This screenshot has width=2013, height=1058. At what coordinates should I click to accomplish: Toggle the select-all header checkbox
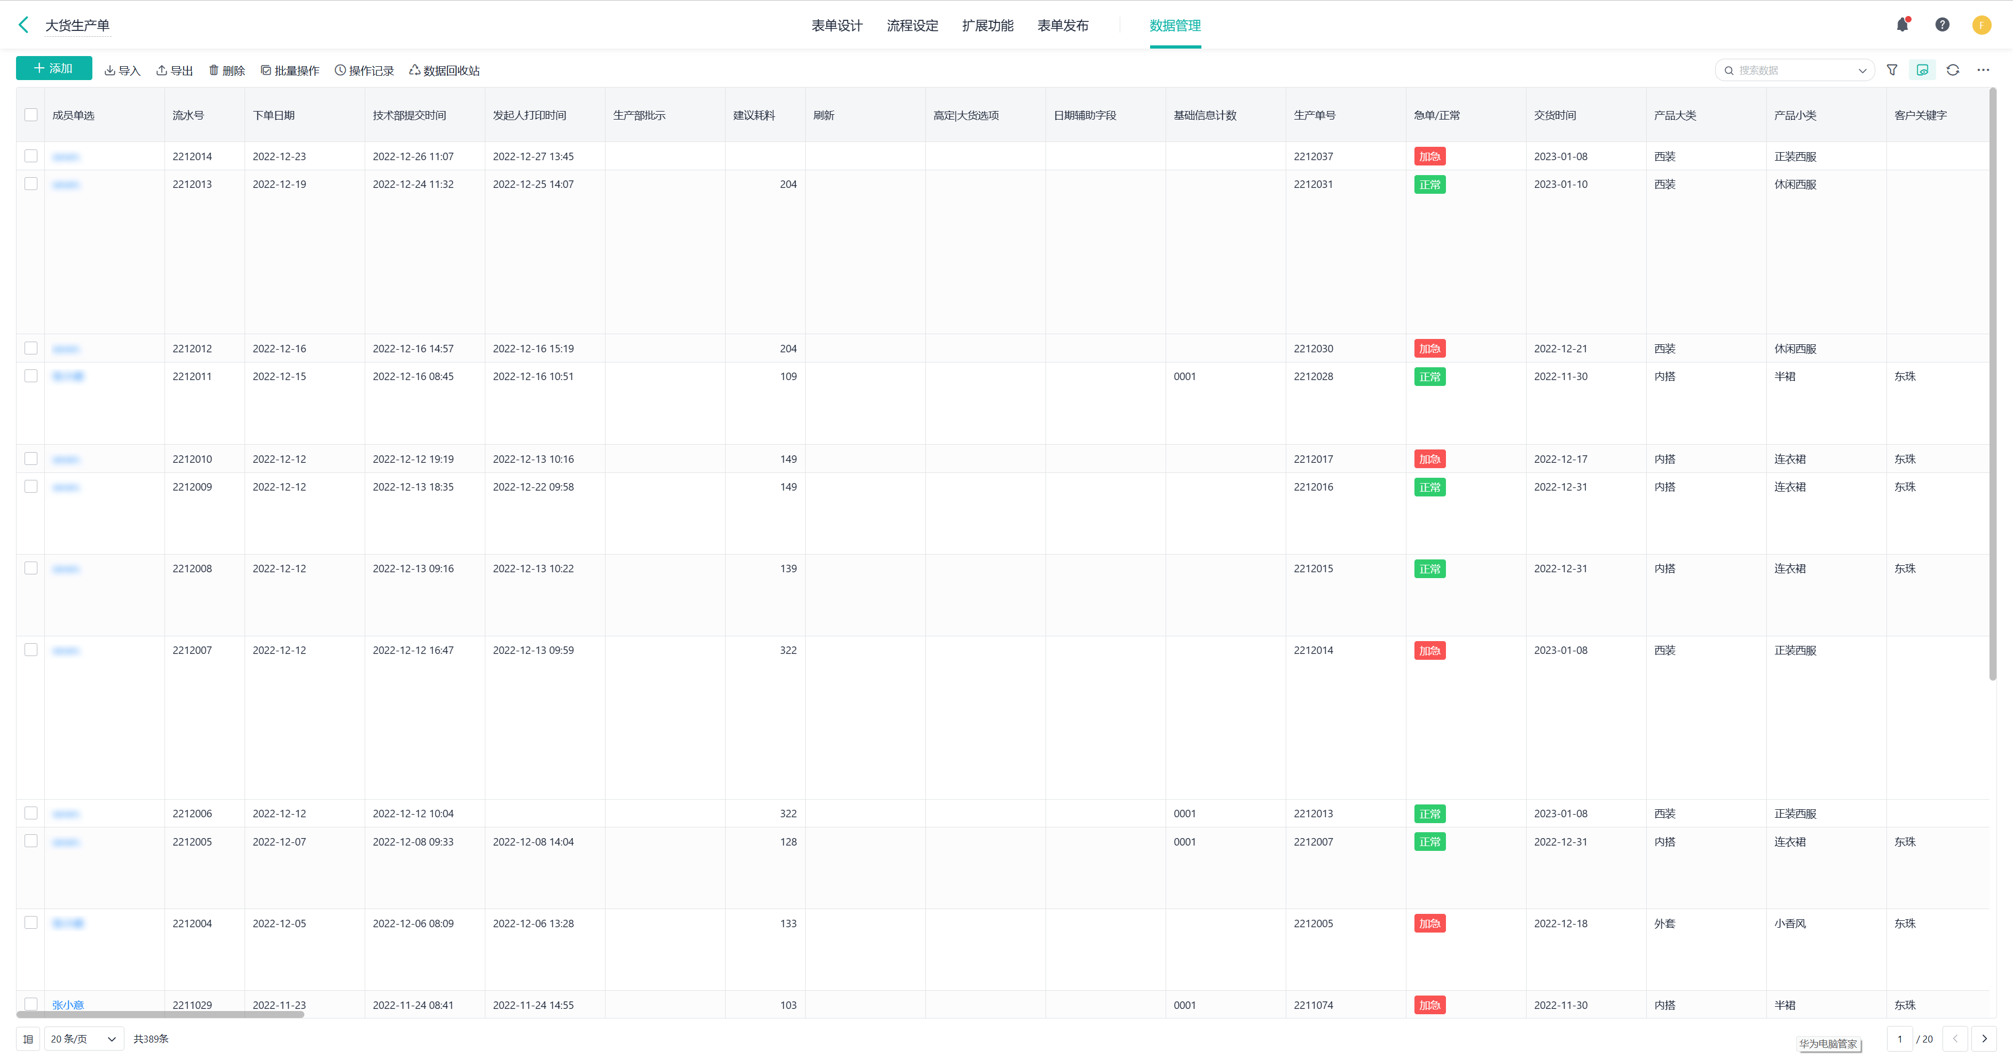pos(30,115)
